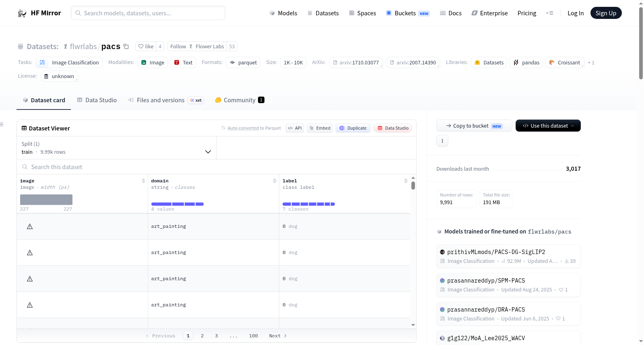Viewport: 644px width, 345px height.
Task: Go to page 2 of dataset rows
Action: click(202, 336)
